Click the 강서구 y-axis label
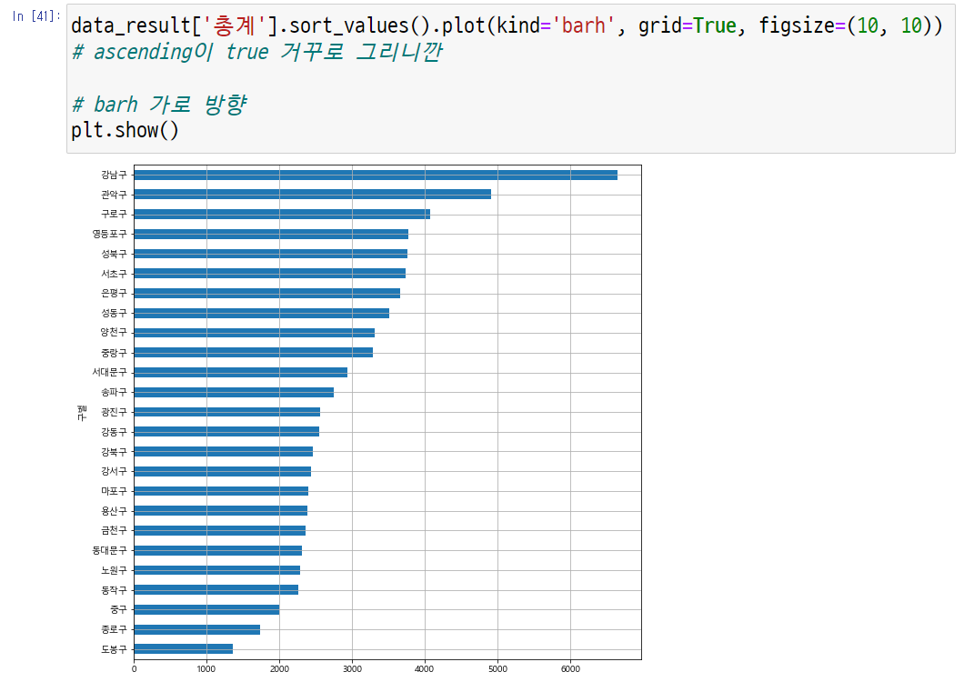Screen dimensions: 964x682 (114, 471)
